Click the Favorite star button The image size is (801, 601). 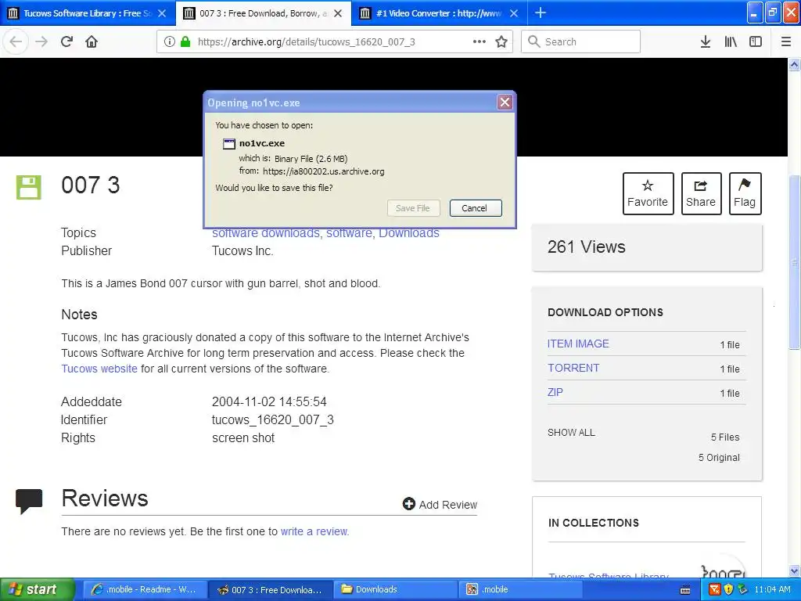click(x=648, y=193)
